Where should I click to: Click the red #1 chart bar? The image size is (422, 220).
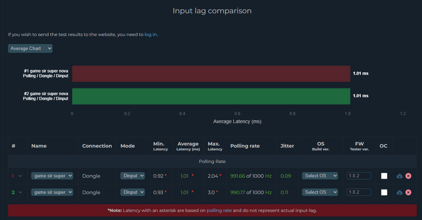click(211, 73)
